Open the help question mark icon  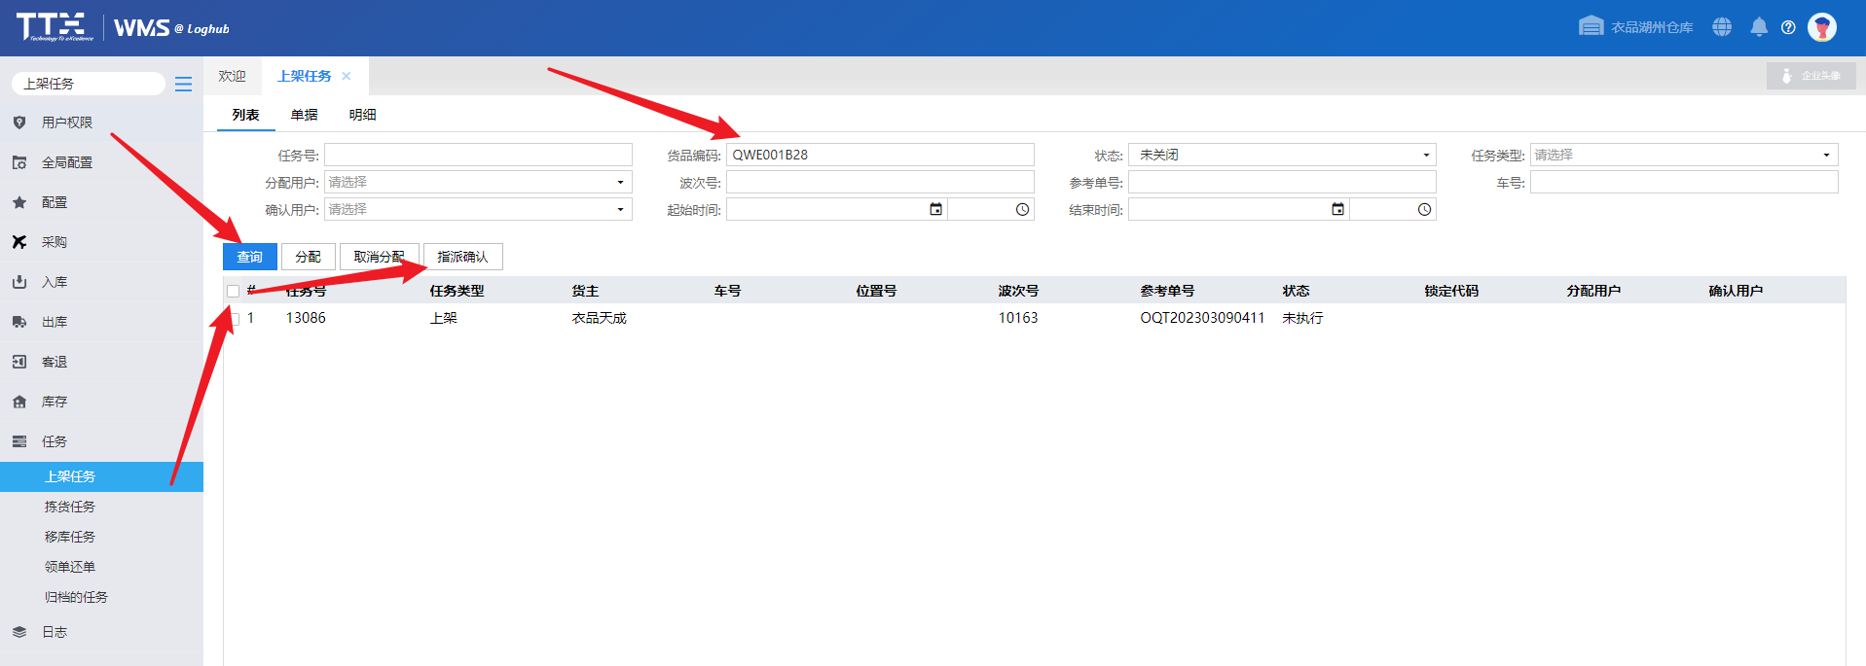[1788, 27]
